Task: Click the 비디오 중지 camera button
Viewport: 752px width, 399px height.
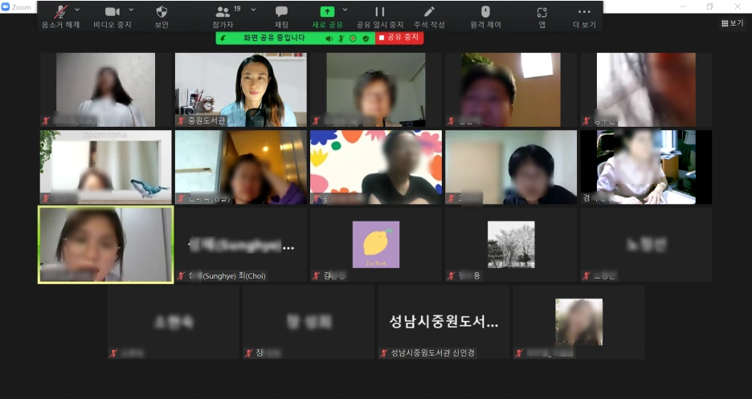Action: point(112,17)
